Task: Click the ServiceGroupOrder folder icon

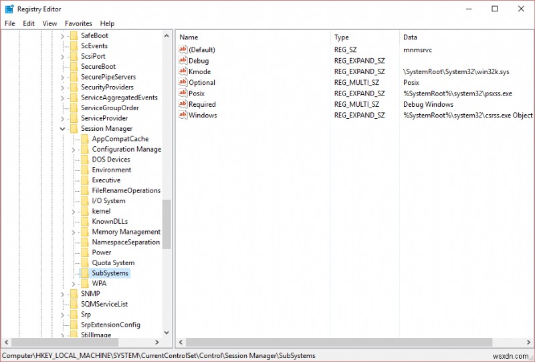Action: click(74, 108)
